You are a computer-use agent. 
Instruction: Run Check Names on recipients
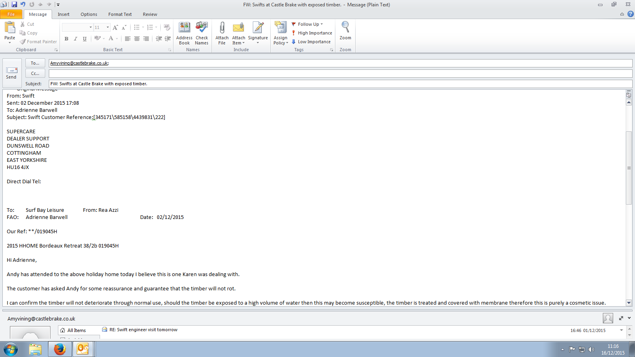tap(202, 33)
